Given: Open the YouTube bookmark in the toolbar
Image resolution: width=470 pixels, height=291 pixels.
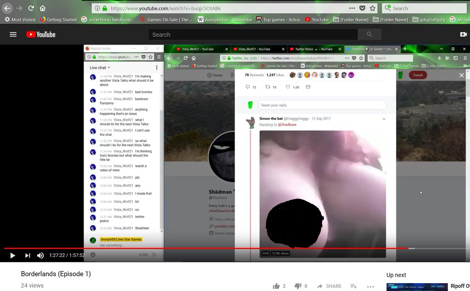Looking at the screenshot, I should [317, 20].
